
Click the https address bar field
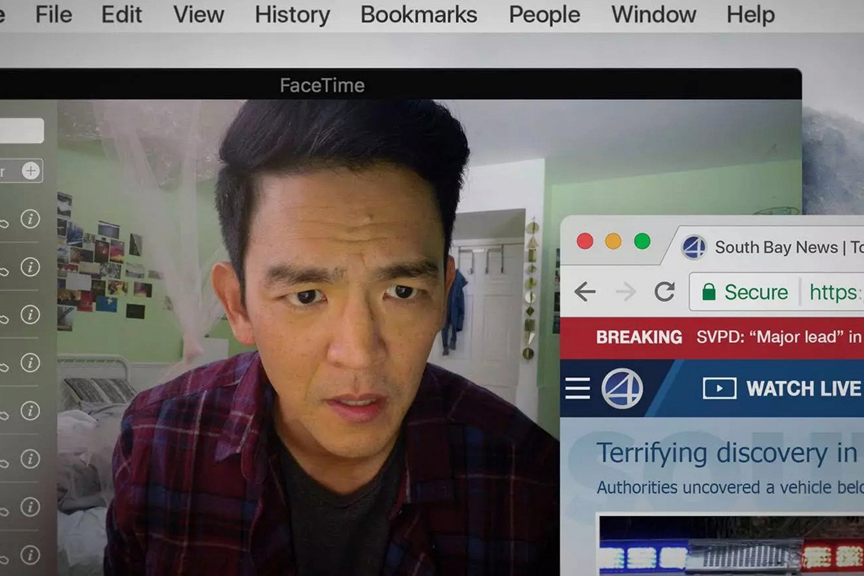point(834,292)
